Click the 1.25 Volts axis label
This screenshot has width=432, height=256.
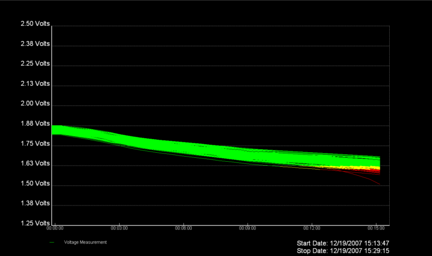(x=35, y=223)
